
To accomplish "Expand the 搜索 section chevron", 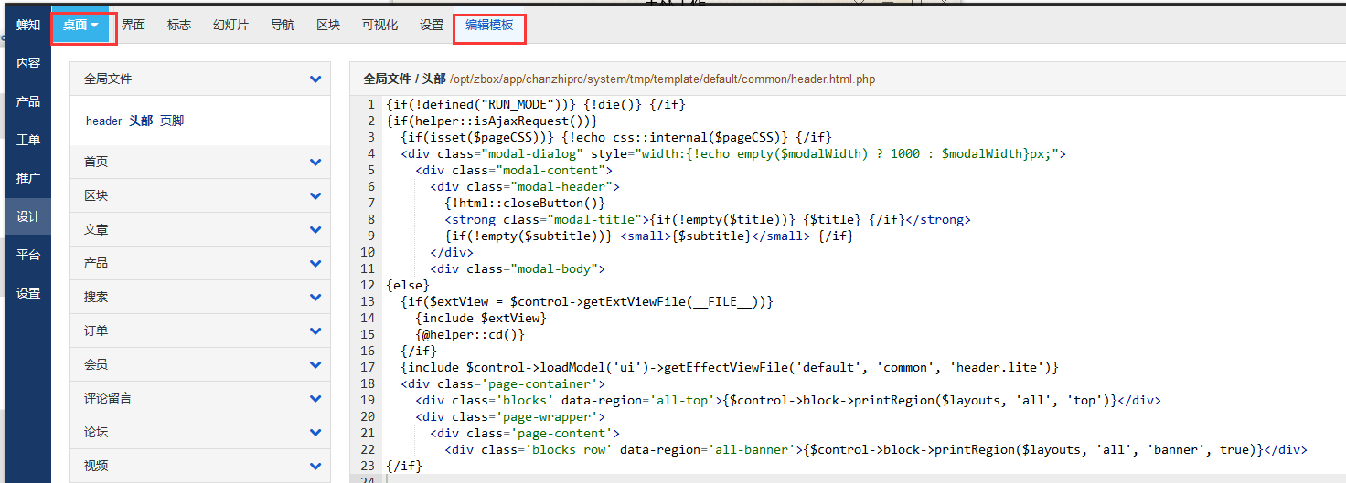I will (315, 298).
